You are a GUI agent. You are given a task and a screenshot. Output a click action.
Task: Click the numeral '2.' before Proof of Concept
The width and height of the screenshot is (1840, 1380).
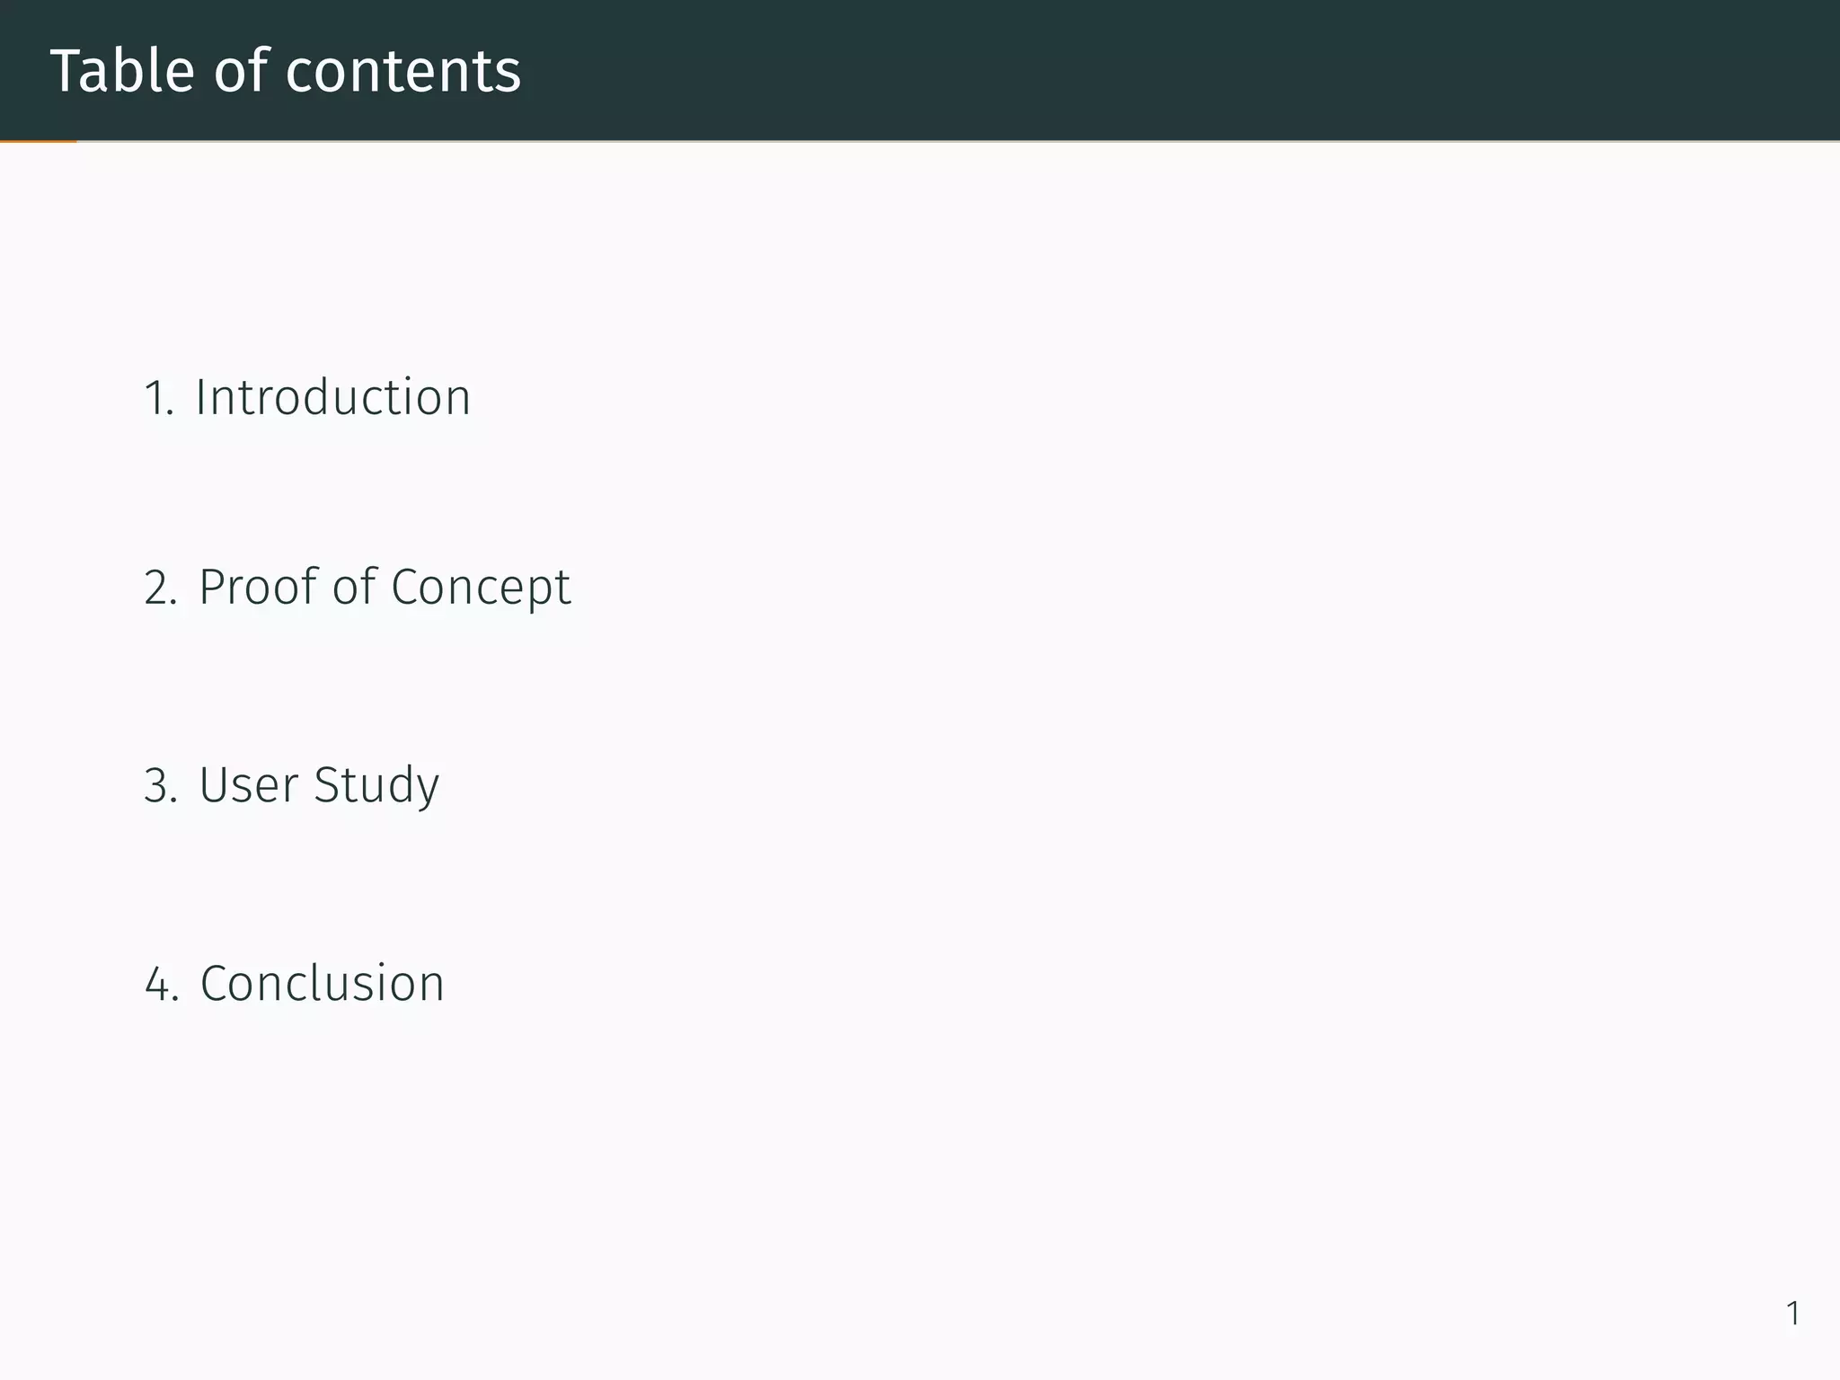point(160,588)
